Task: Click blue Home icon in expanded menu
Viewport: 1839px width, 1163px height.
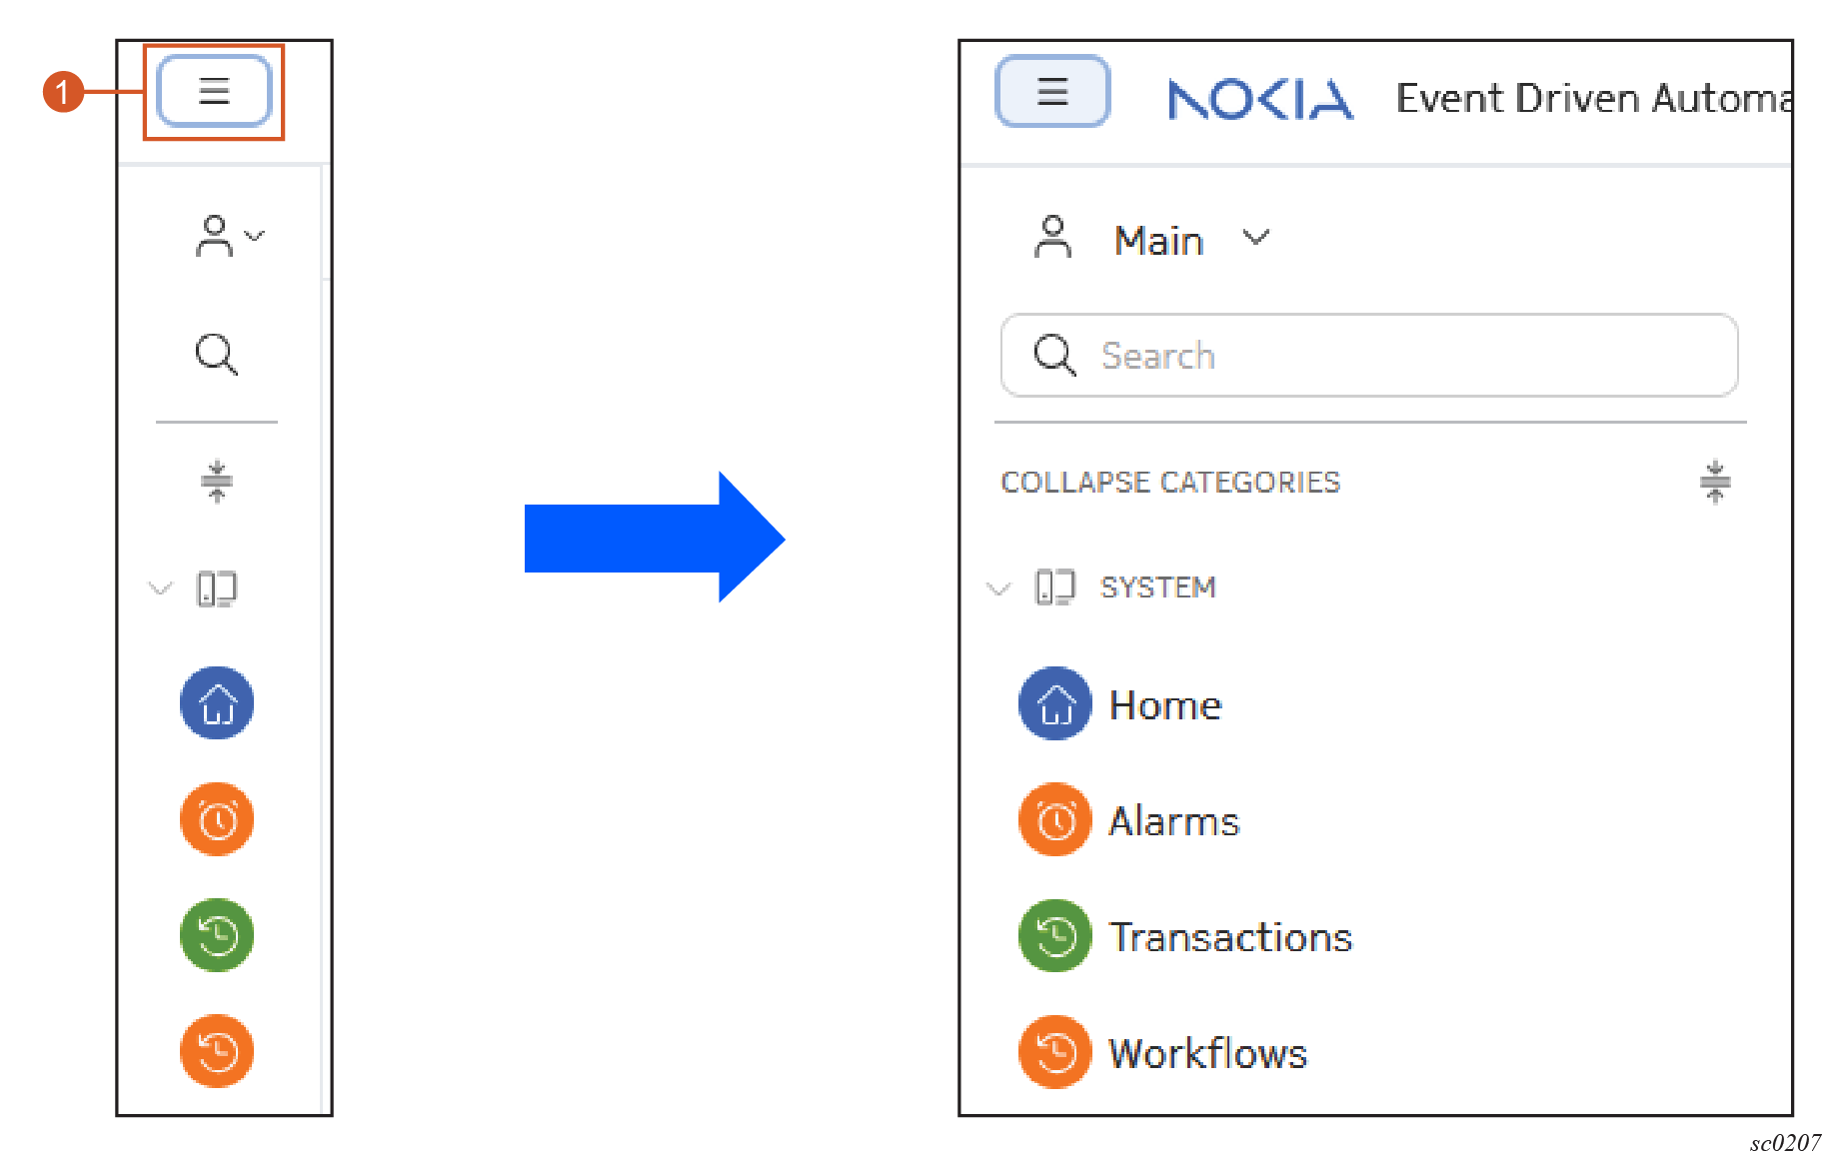Action: tap(1054, 704)
